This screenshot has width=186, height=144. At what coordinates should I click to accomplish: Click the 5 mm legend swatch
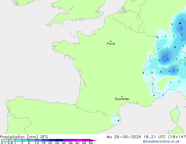coord(32,140)
